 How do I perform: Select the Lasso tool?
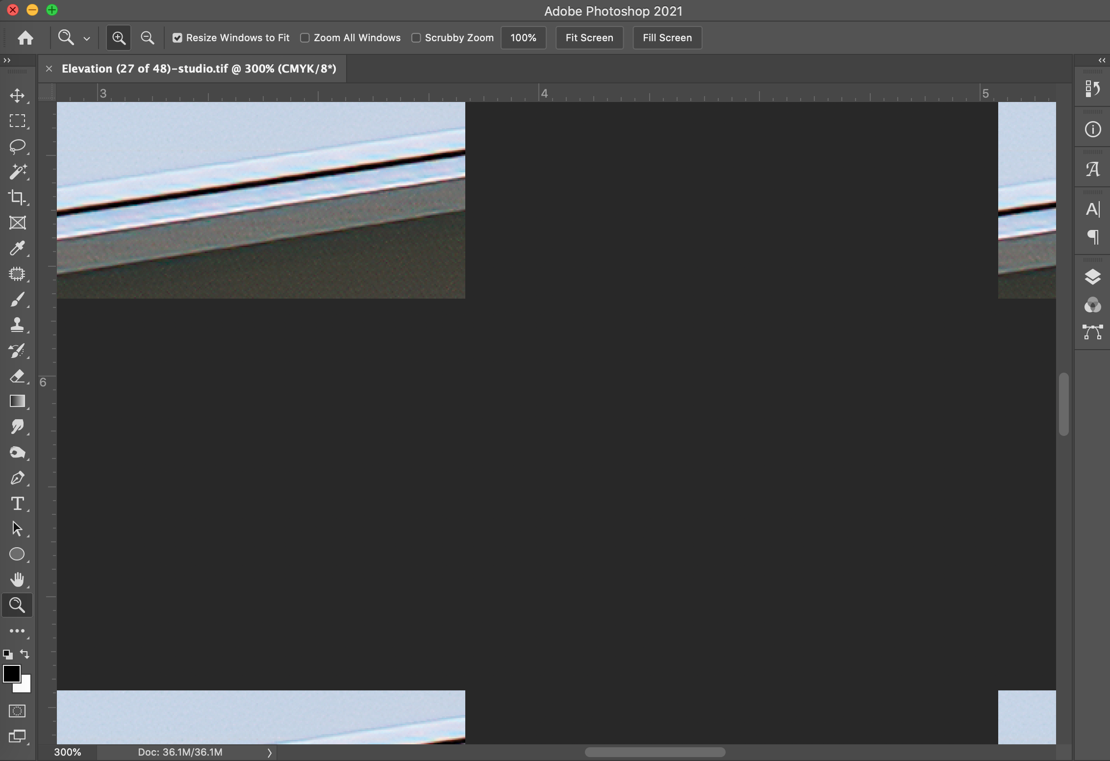point(17,146)
